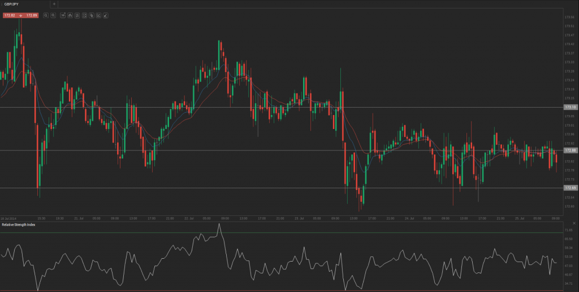This screenshot has width=579, height=292.
Task: Select the pencil drawing tool icon
Action: tap(105, 15)
